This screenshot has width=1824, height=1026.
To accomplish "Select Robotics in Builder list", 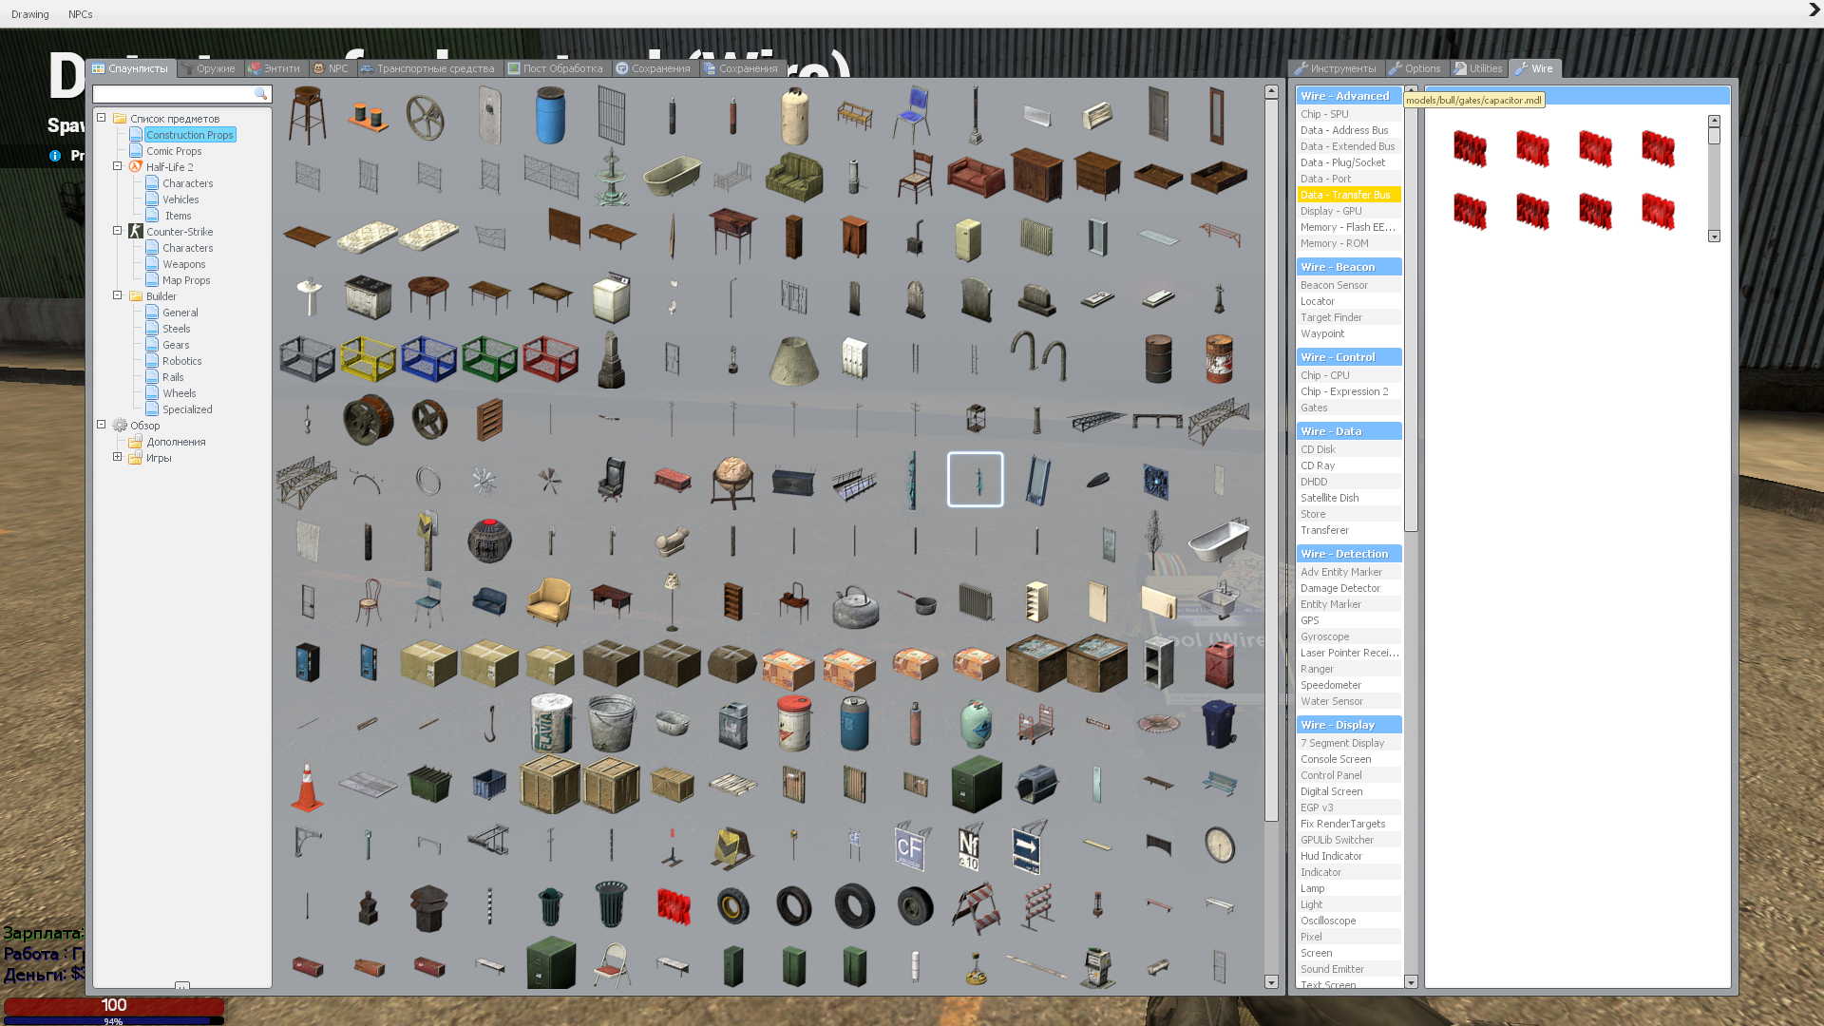I will coord(181,361).
